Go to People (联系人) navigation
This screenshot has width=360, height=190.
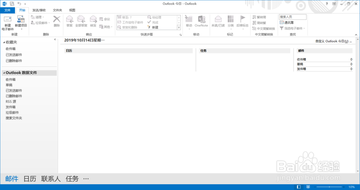(51, 179)
